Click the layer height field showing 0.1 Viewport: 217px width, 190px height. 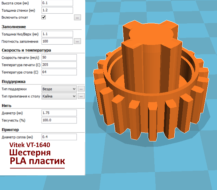57,3
